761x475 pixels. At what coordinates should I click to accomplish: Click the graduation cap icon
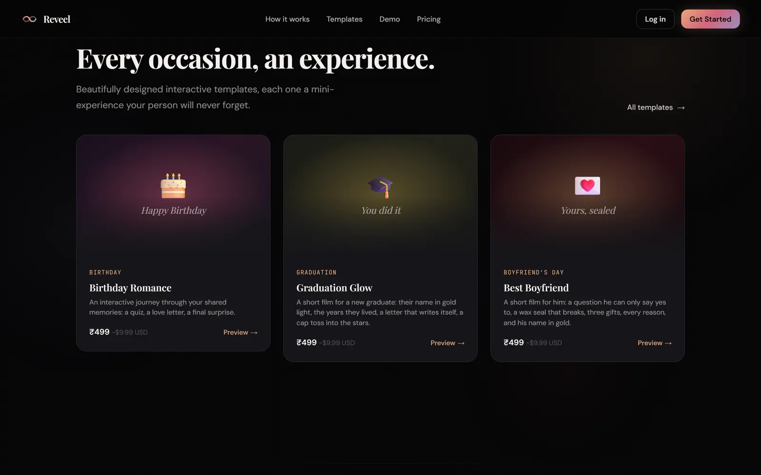(x=380, y=187)
